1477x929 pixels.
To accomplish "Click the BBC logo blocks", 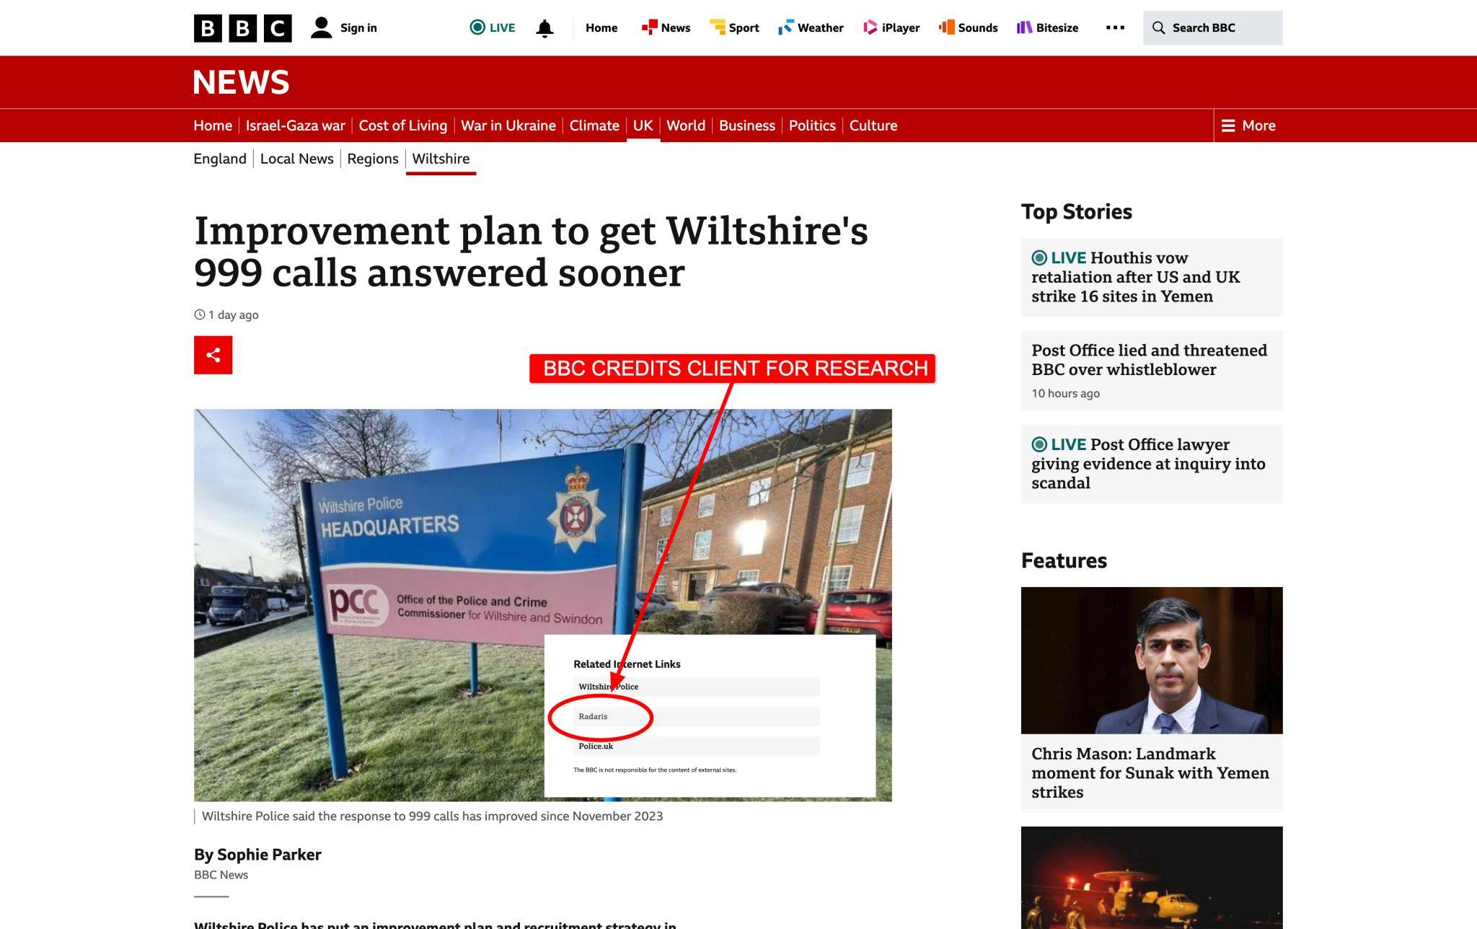I will click(242, 28).
